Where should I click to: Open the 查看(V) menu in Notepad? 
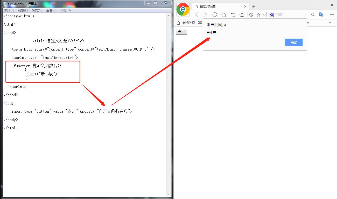(x=51, y=10)
